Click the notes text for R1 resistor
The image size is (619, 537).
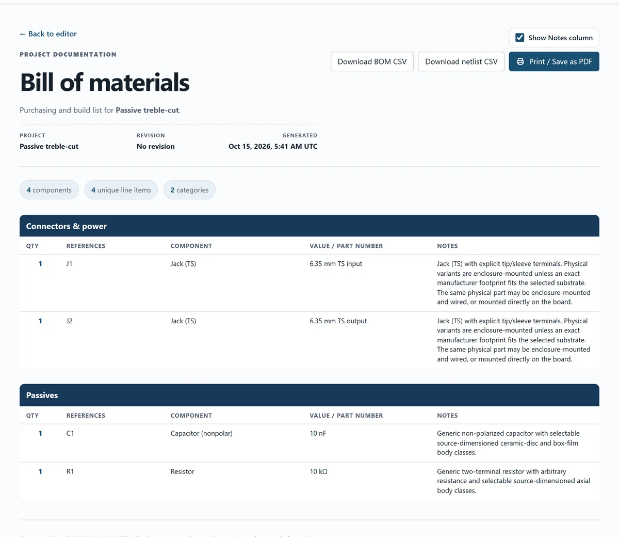coord(513,481)
